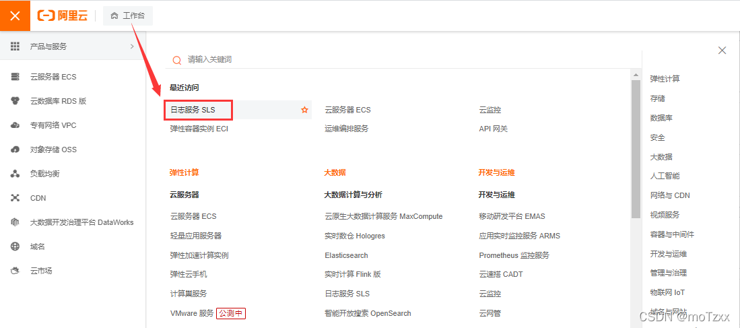
Task: Click the 云服务器 ECS sidebar icon
Action: pyautogui.click(x=15, y=77)
